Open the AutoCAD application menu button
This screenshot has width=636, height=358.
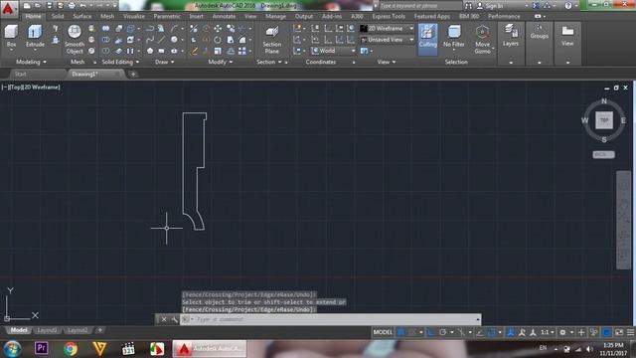(x=9, y=9)
